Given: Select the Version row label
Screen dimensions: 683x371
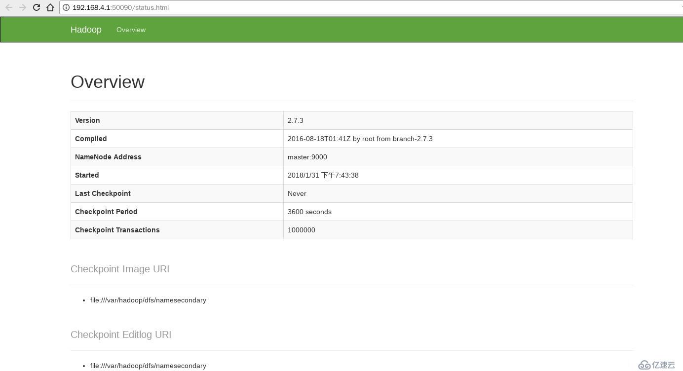Looking at the screenshot, I should coord(87,120).
